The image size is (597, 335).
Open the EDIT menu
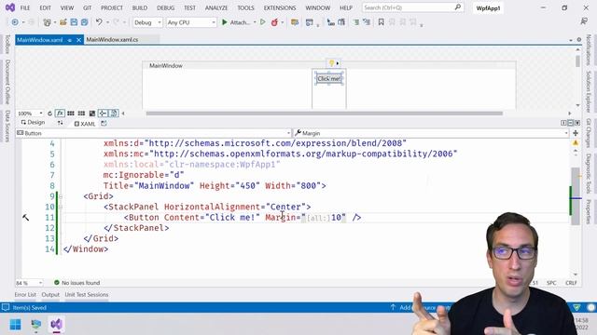(x=45, y=7)
